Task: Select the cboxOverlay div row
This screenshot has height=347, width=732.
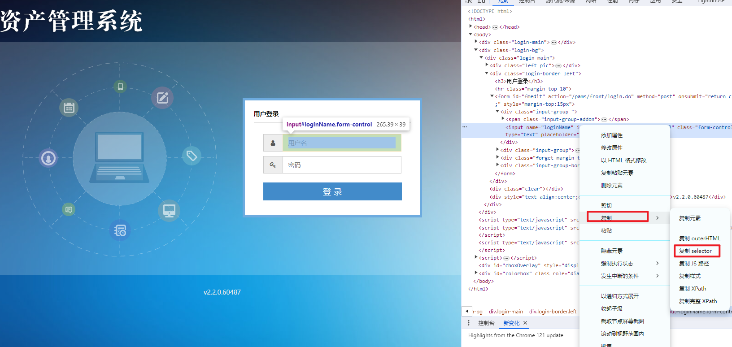Action: coord(529,265)
